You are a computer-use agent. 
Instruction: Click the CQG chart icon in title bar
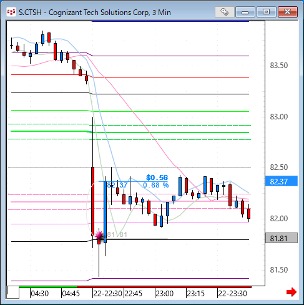tap(11, 12)
